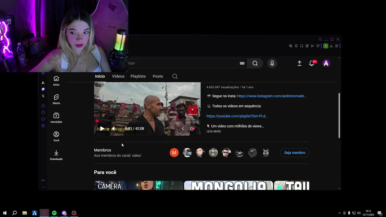Image resolution: width=386 pixels, height=217 pixels.
Task: Open the easy setup sliders icon
Action: [x=337, y=46]
